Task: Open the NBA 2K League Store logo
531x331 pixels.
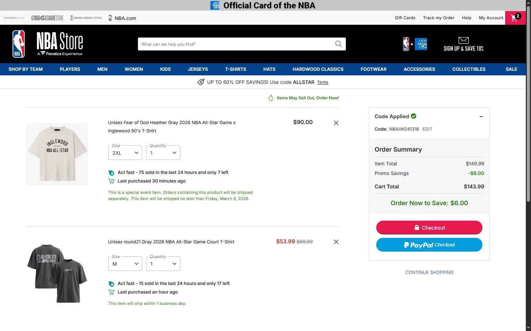Action: pos(86,18)
